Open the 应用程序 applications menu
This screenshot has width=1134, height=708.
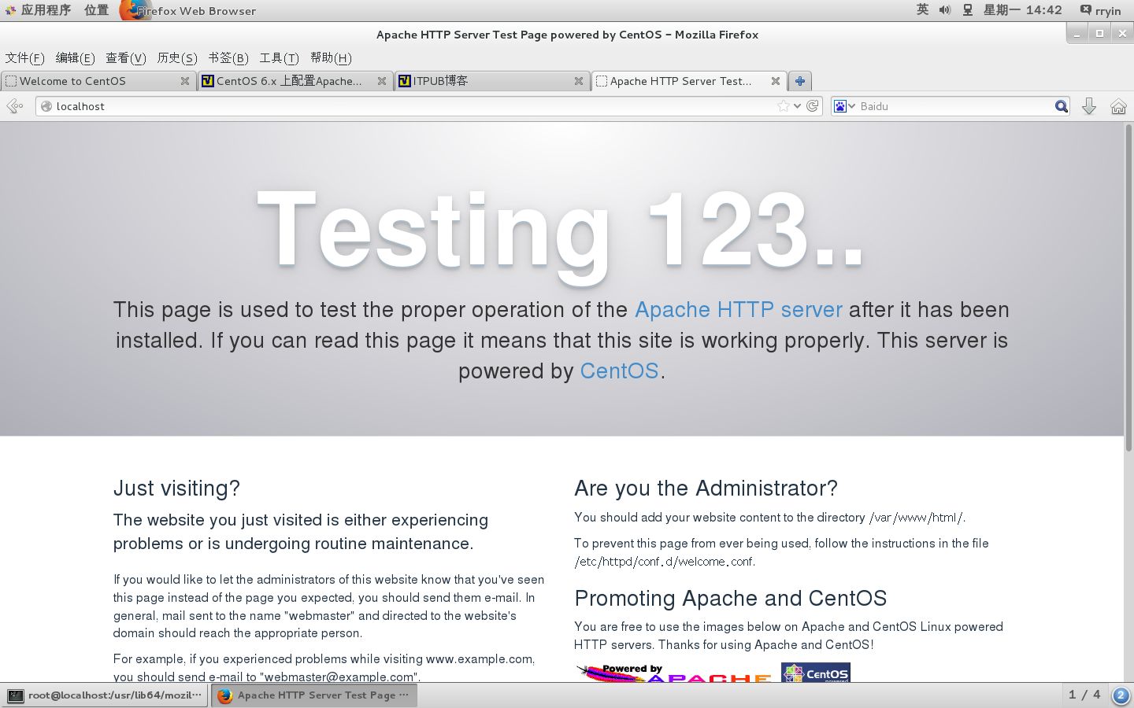click(x=38, y=10)
